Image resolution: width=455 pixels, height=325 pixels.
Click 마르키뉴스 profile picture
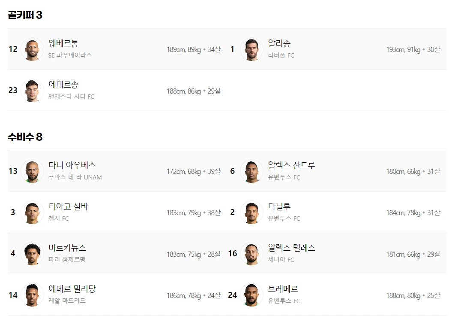(x=32, y=253)
